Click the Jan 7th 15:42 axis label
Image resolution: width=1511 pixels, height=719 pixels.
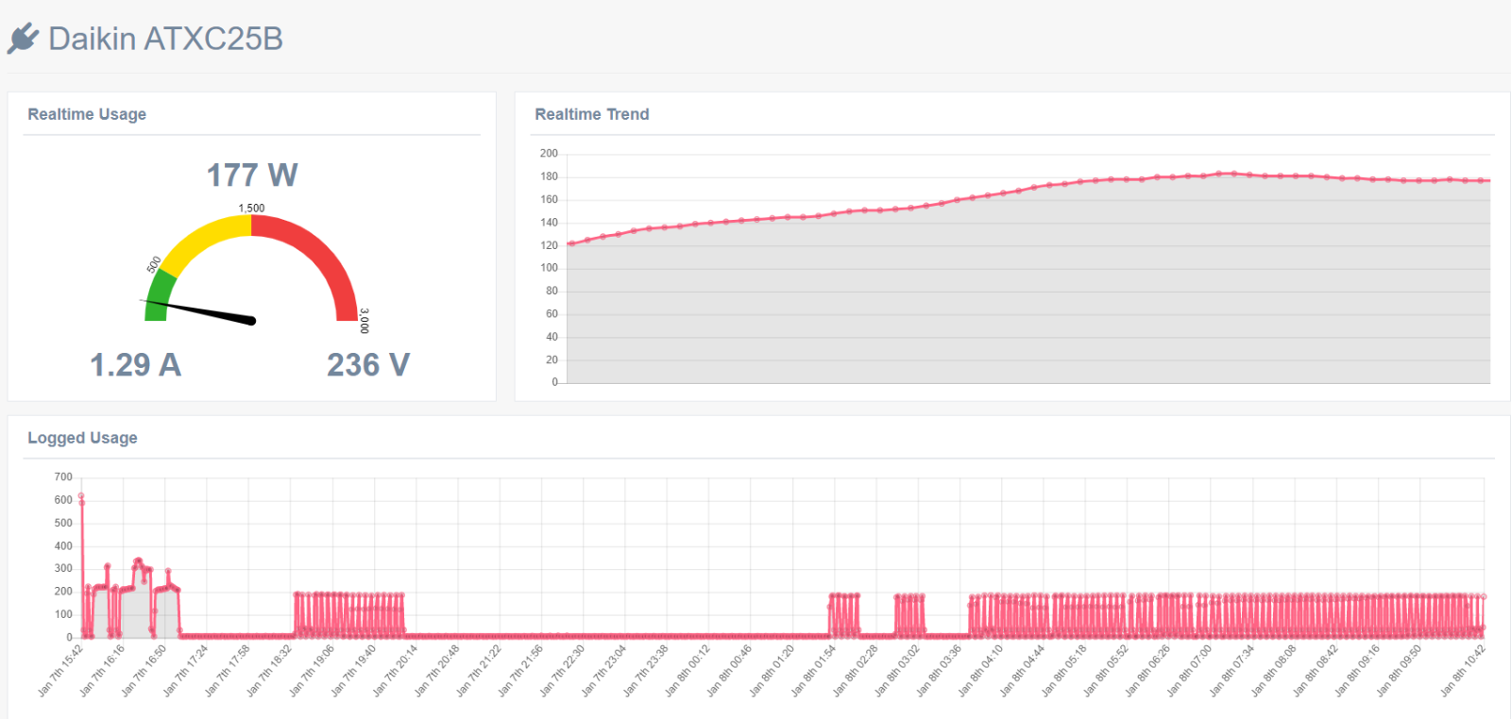pyautogui.click(x=60, y=671)
